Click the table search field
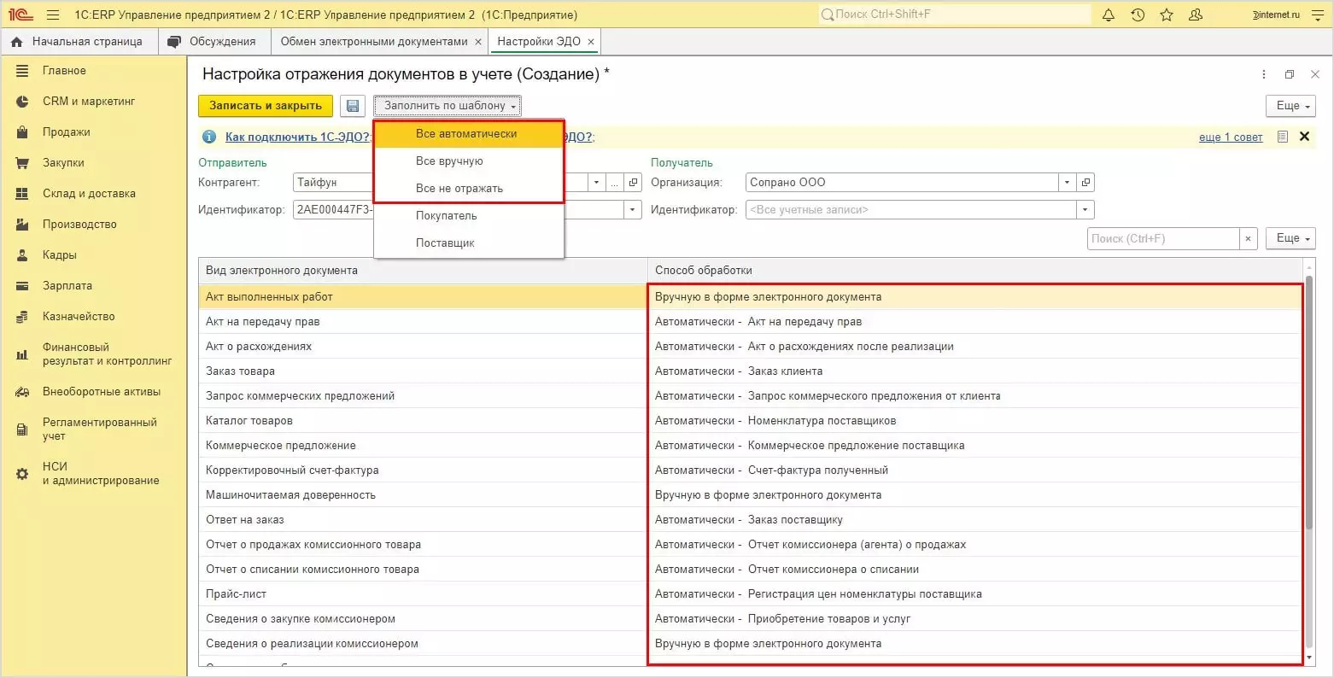 pos(1163,239)
